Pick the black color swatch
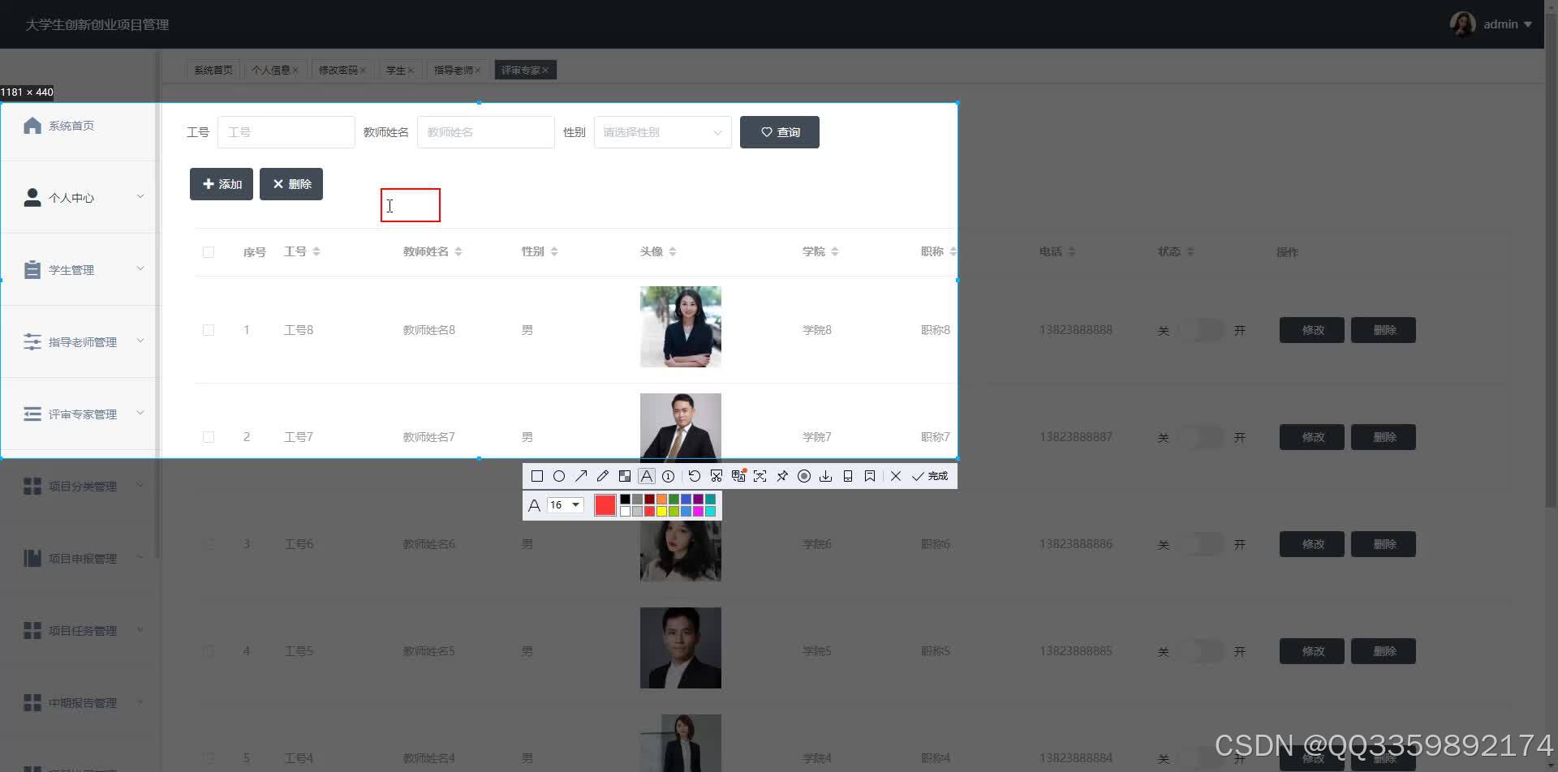Image resolution: width=1558 pixels, height=772 pixels. (625, 500)
